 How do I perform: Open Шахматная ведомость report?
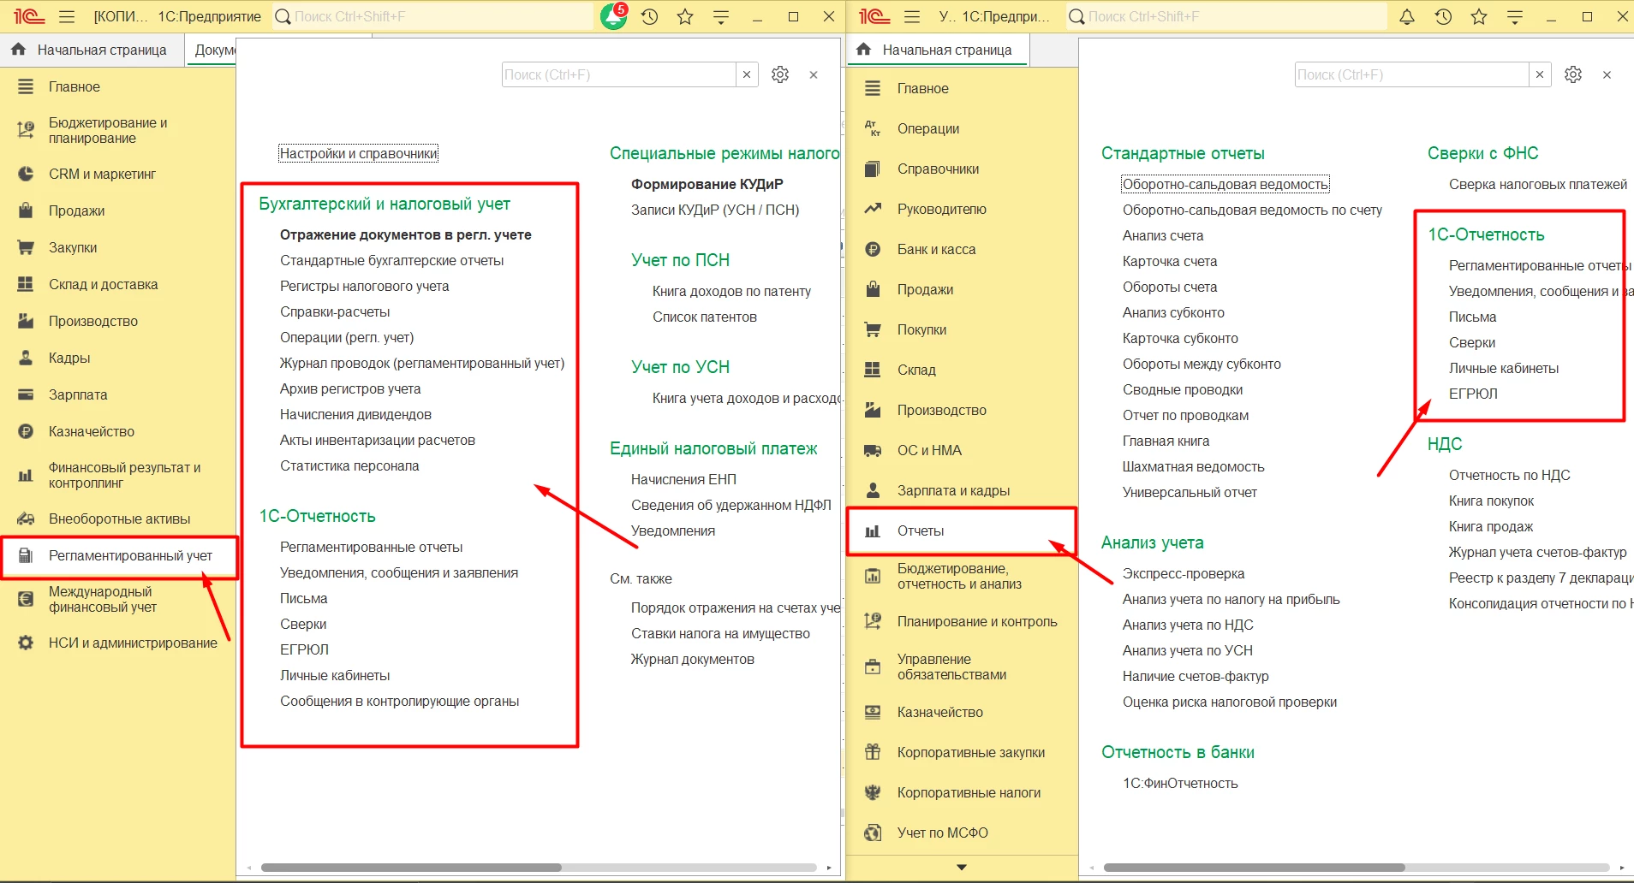coord(1194,466)
